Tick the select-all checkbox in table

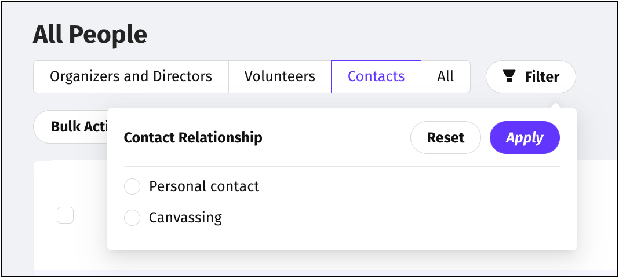[65, 215]
